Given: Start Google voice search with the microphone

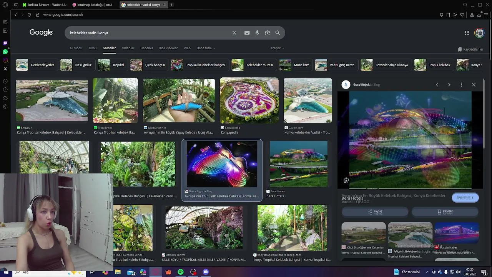Looking at the screenshot, I should [257, 33].
